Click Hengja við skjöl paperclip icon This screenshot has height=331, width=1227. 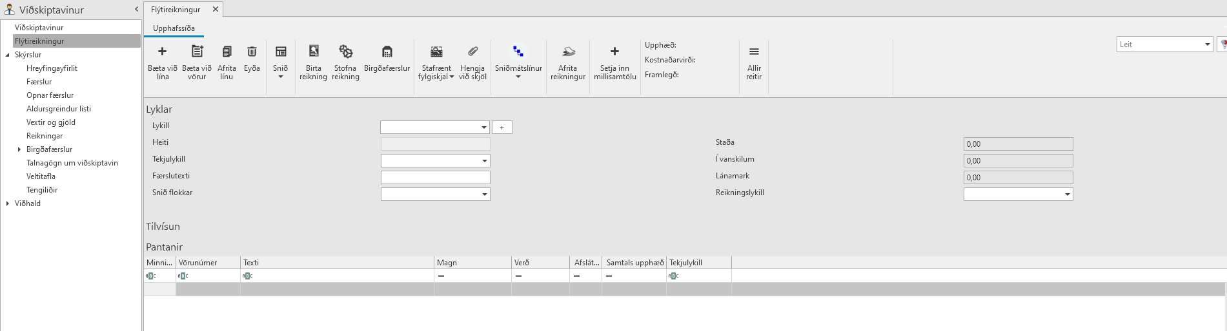click(472, 52)
